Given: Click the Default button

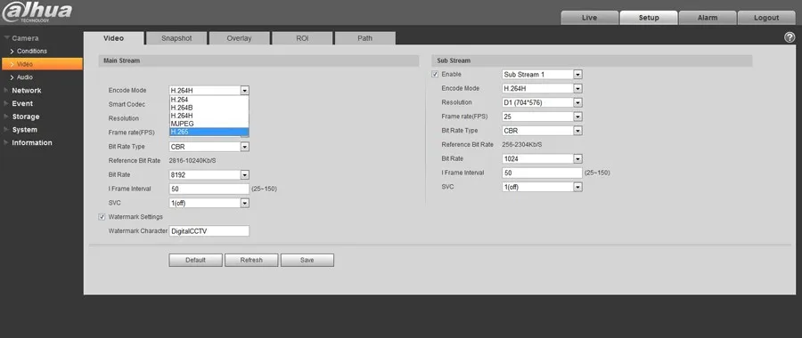Looking at the screenshot, I should [195, 260].
